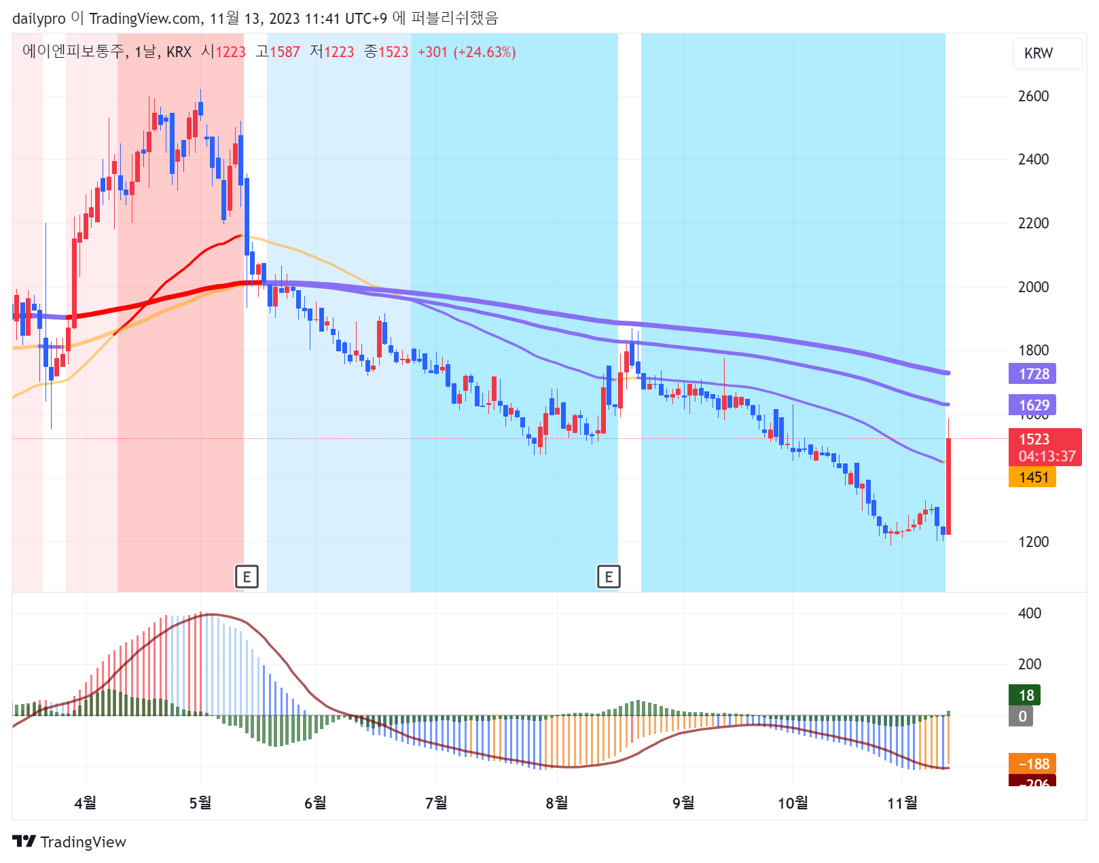Click the 고1587 high value
The width and height of the screenshot is (1099, 863).
pos(278,52)
